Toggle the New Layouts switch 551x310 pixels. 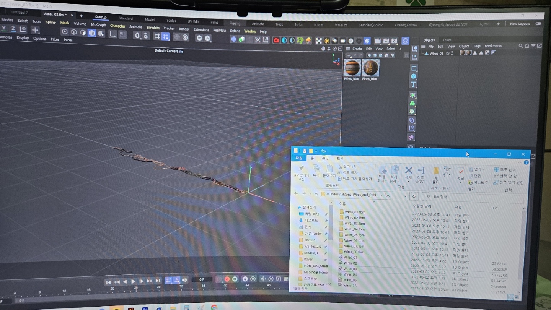(x=538, y=24)
